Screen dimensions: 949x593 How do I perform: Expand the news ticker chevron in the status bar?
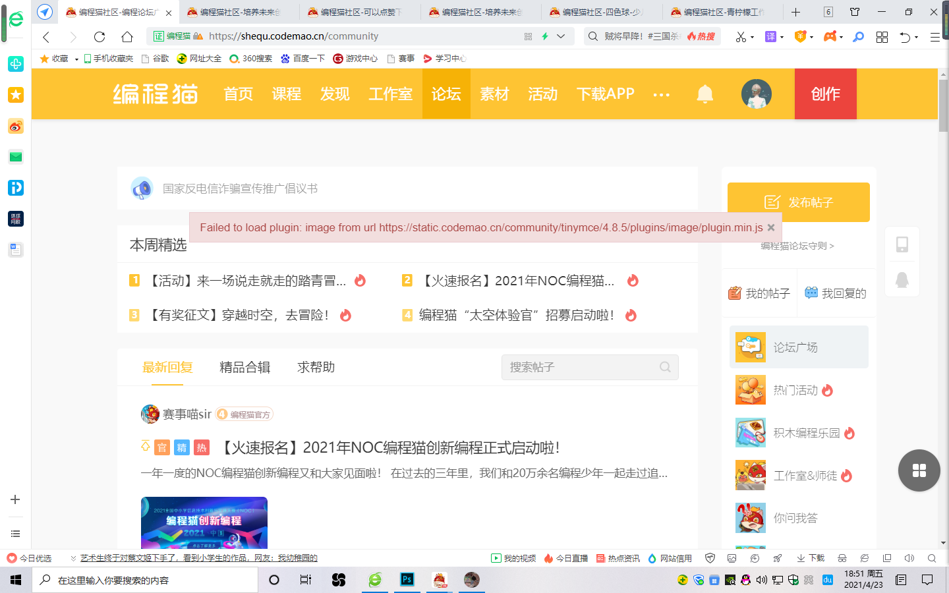coord(74,558)
